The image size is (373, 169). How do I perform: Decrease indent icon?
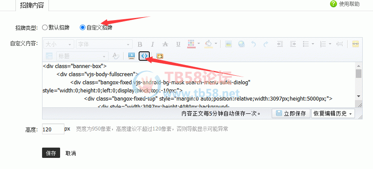click(292, 44)
